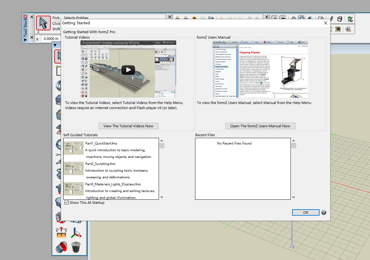Image resolution: width=370 pixels, height=260 pixels.
Task: Click the stacked cubes icon in toolbar
Action: coord(348,29)
